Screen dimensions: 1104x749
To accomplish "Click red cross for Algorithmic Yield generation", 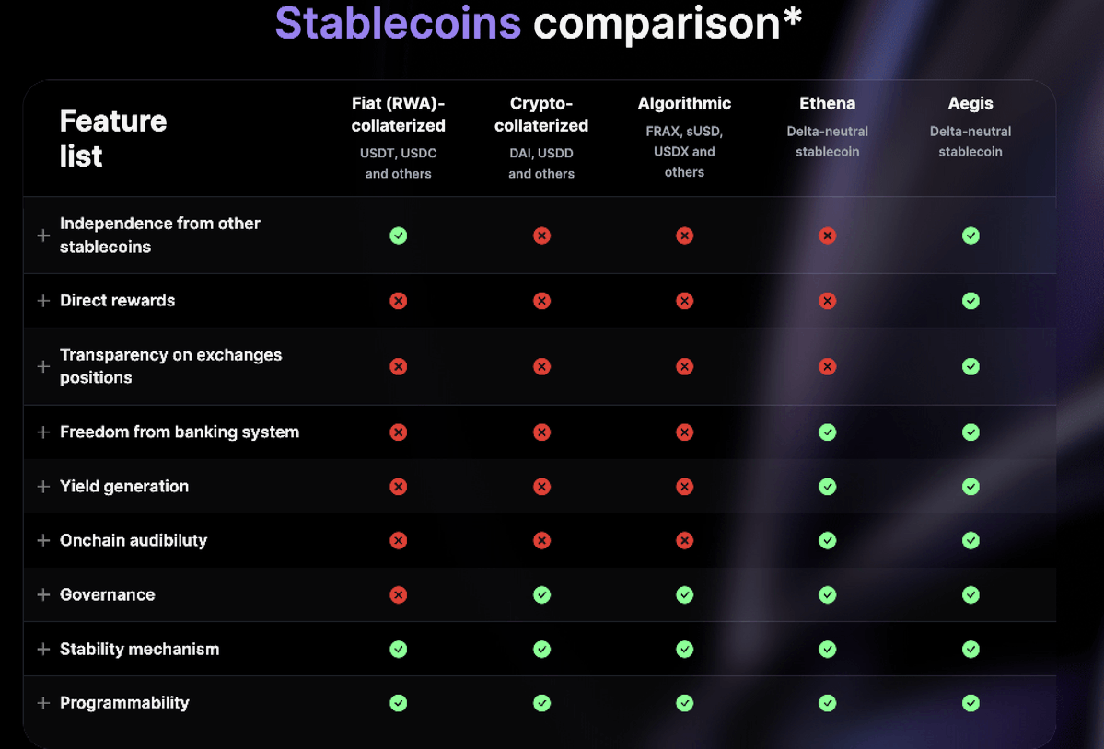I will [684, 487].
